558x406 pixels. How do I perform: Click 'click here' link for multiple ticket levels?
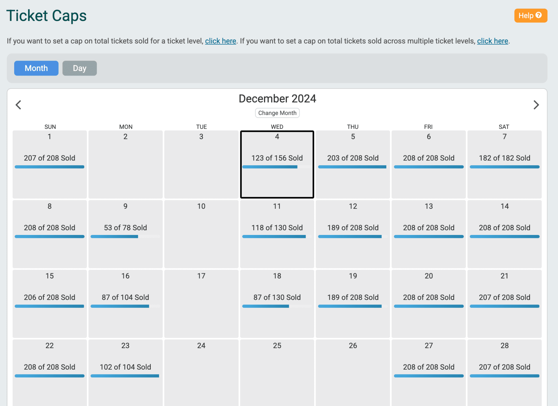[x=492, y=41]
